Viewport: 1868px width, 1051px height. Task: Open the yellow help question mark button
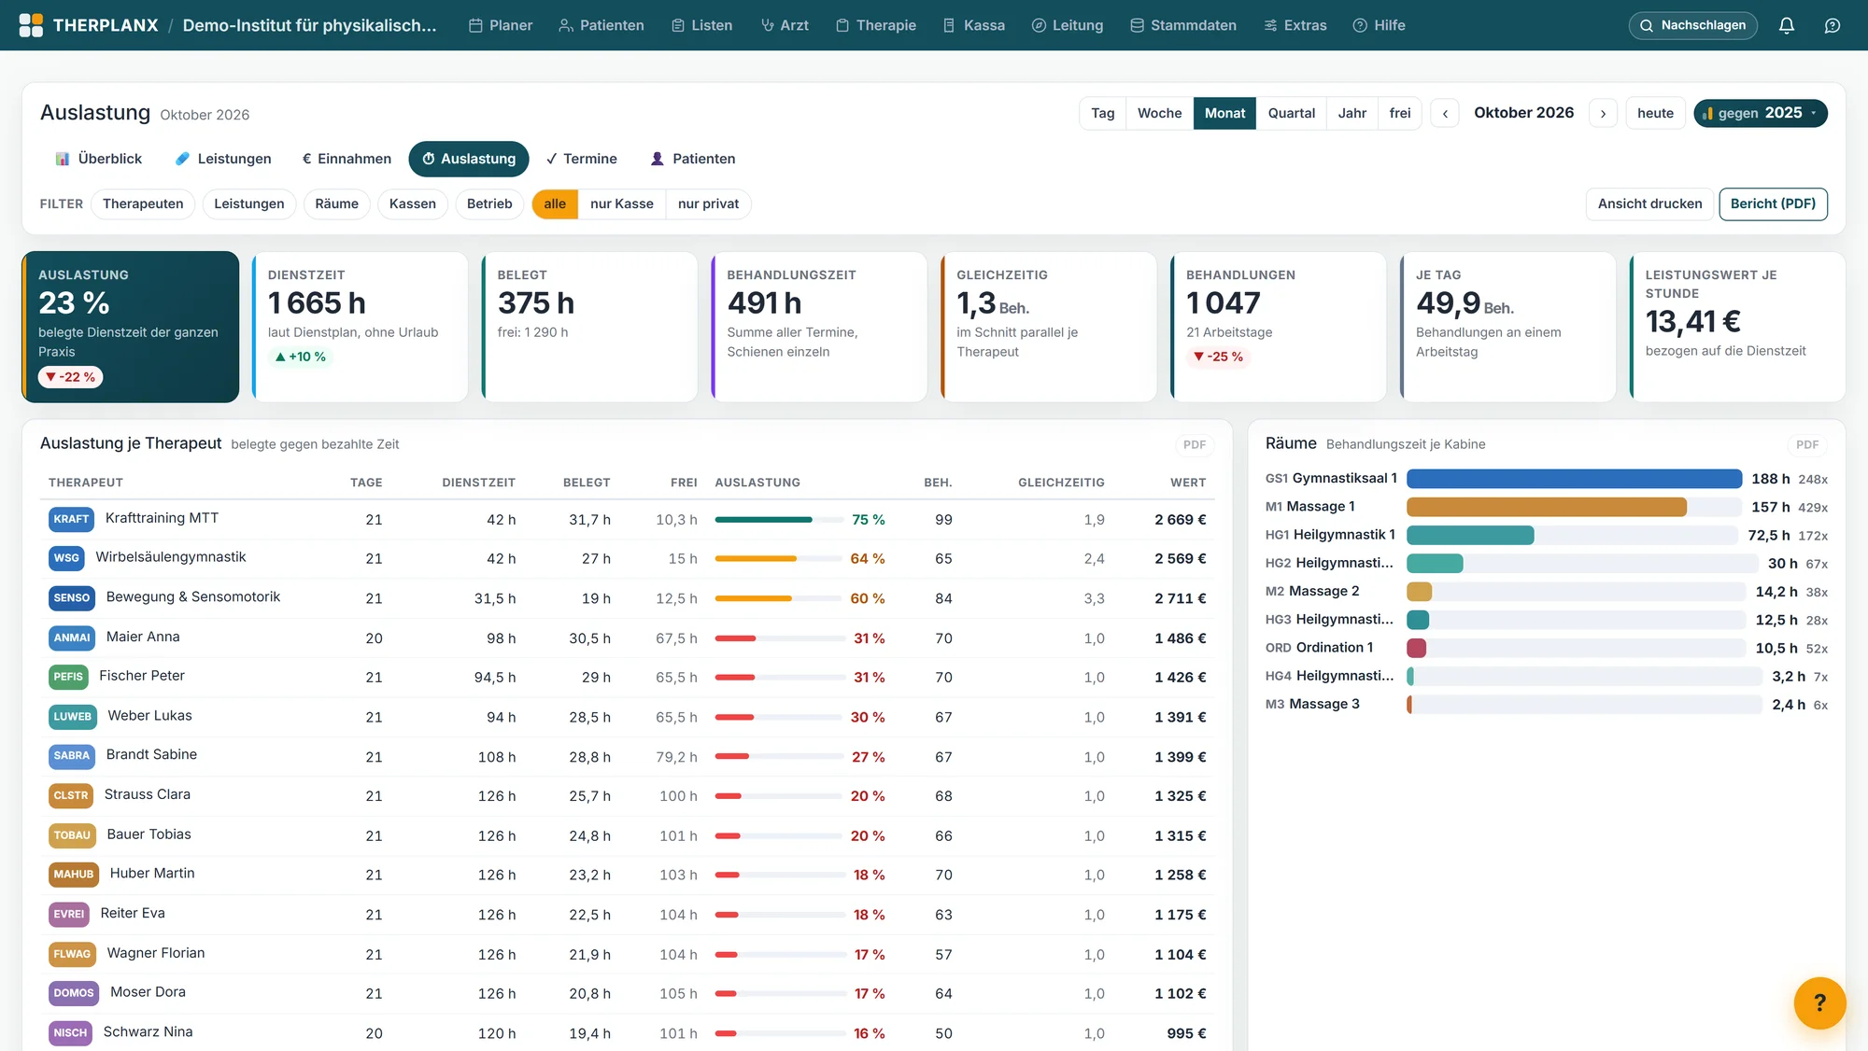pyautogui.click(x=1819, y=1002)
